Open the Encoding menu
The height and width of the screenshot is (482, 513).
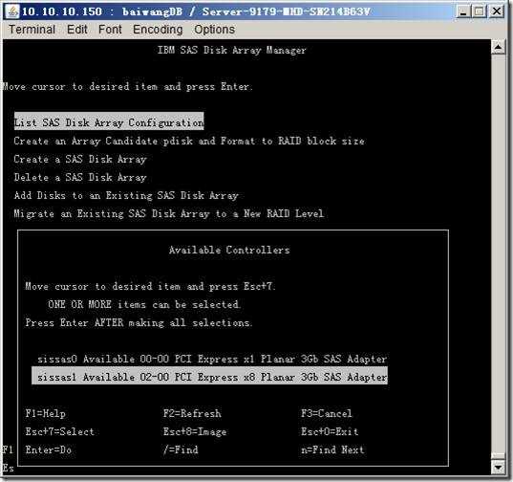tap(158, 30)
